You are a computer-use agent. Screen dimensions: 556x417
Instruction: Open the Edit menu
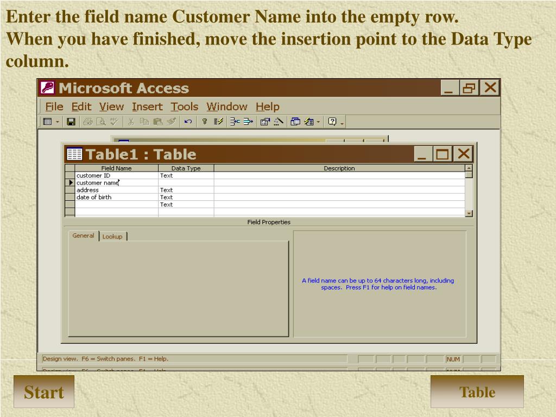pyautogui.click(x=81, y=106)
